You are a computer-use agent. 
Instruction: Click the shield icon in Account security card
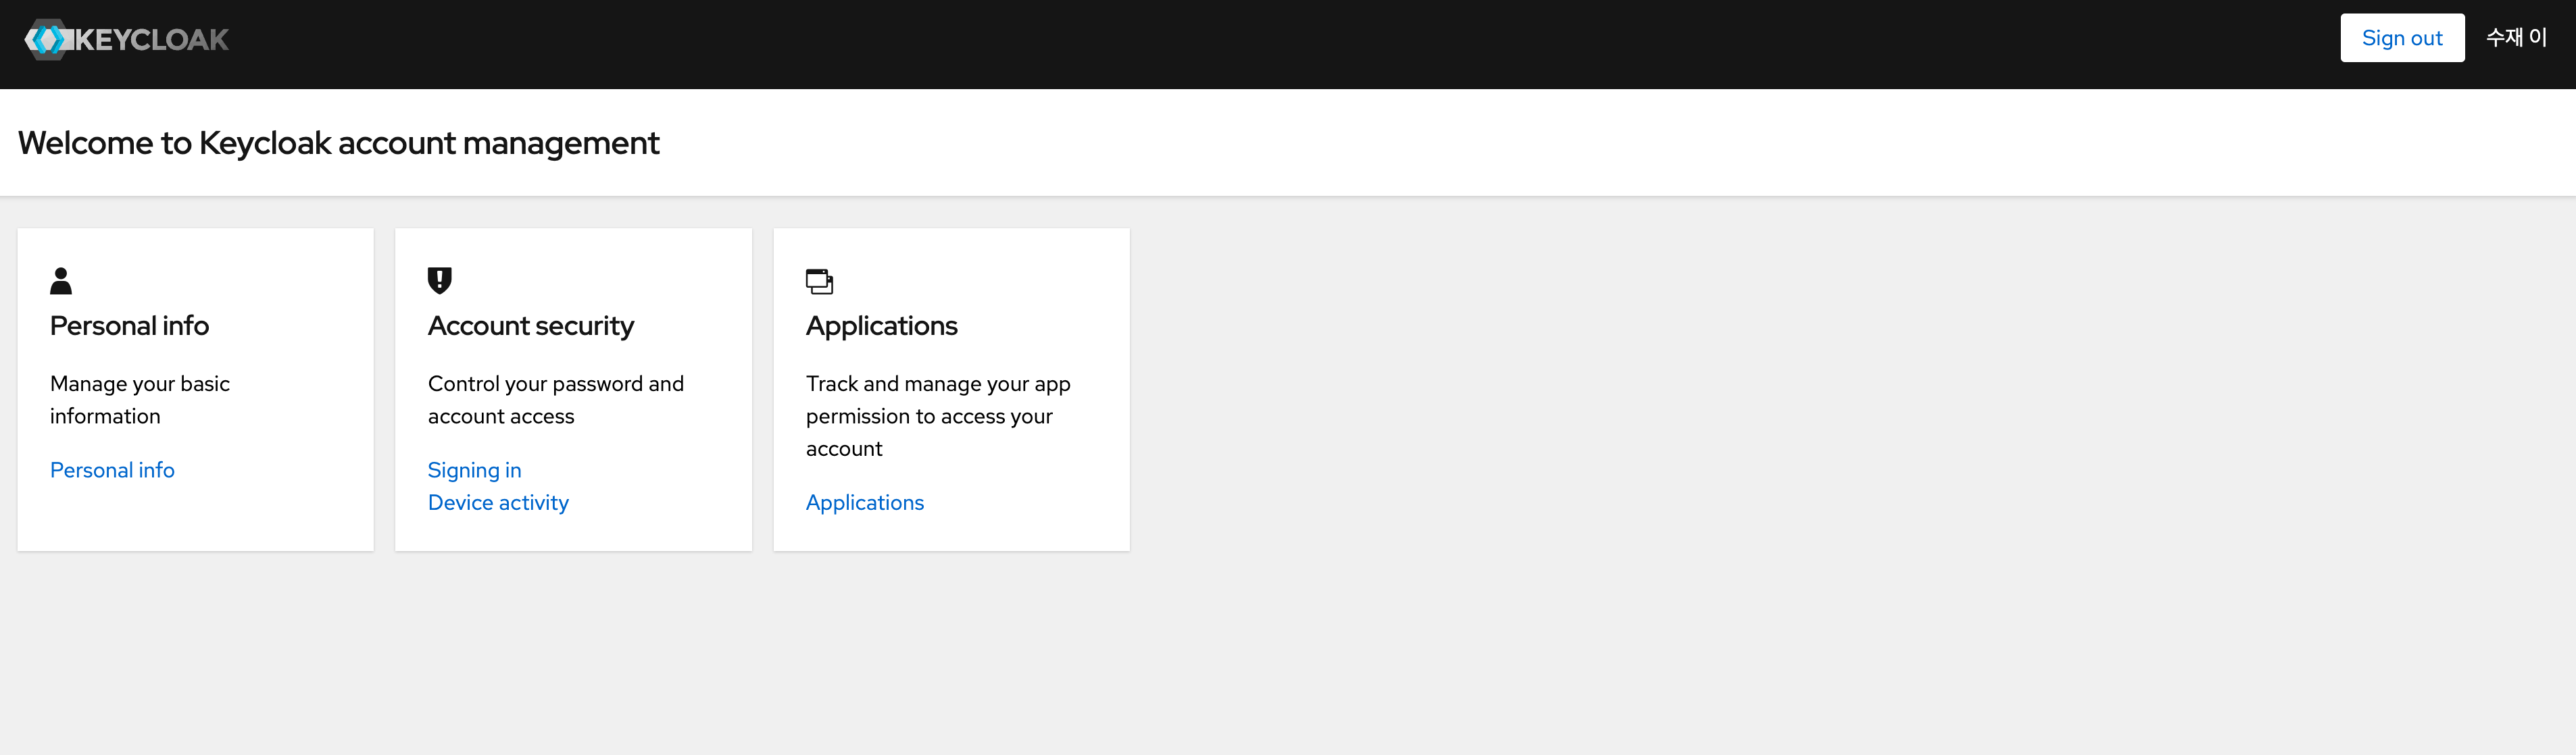(x=439, y=281)
